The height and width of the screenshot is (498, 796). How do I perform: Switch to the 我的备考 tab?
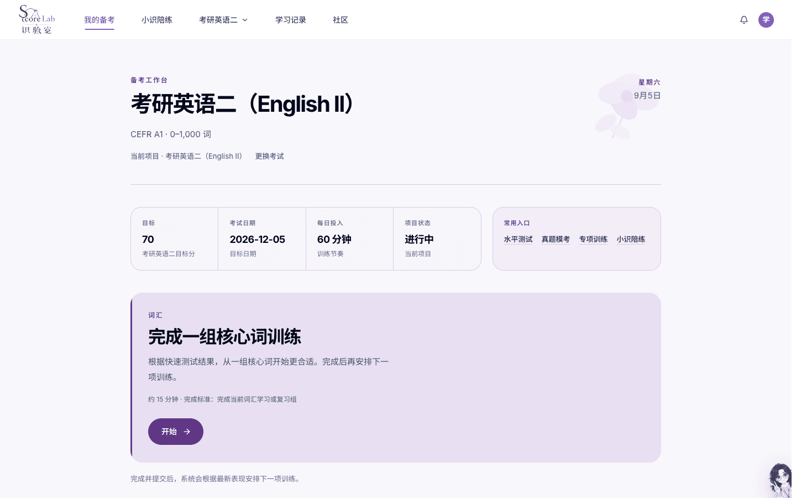99,20
